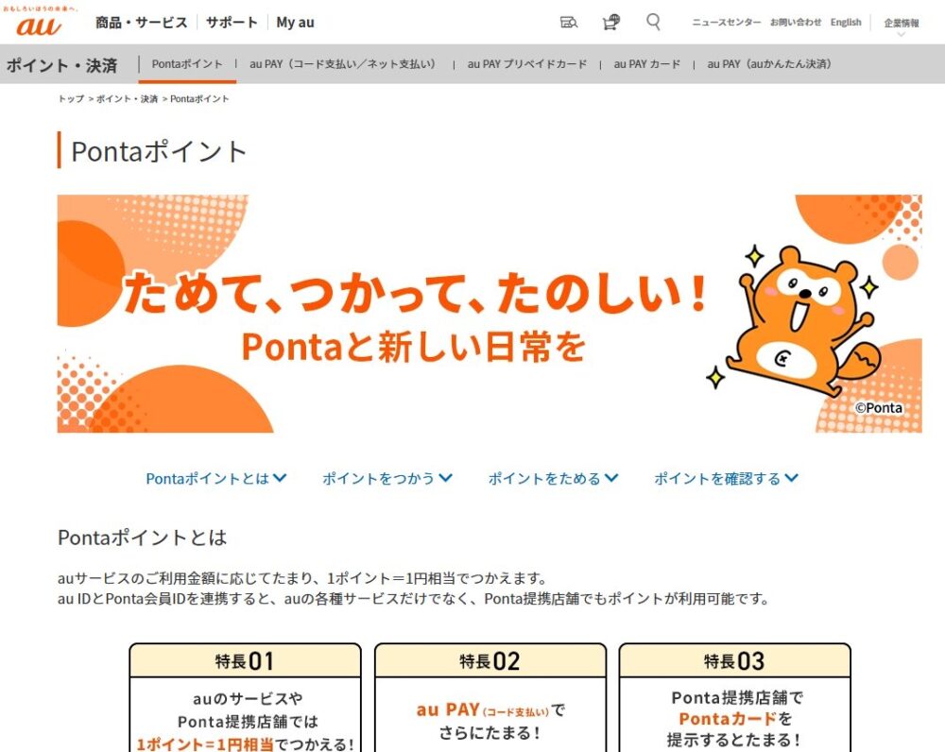Open the 商品・サービス menu
This screenshot has width=945, height=752.
click(x=142, y=23)
